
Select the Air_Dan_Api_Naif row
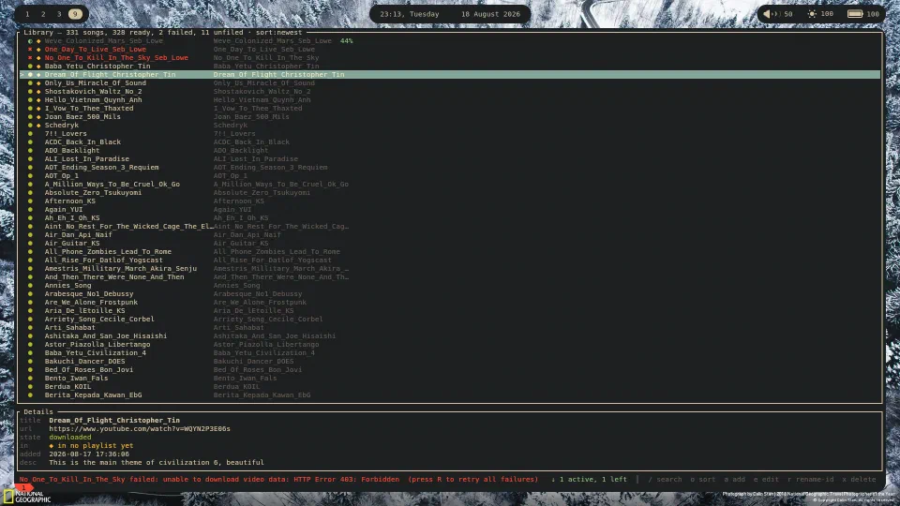click(x=450, y=234)
